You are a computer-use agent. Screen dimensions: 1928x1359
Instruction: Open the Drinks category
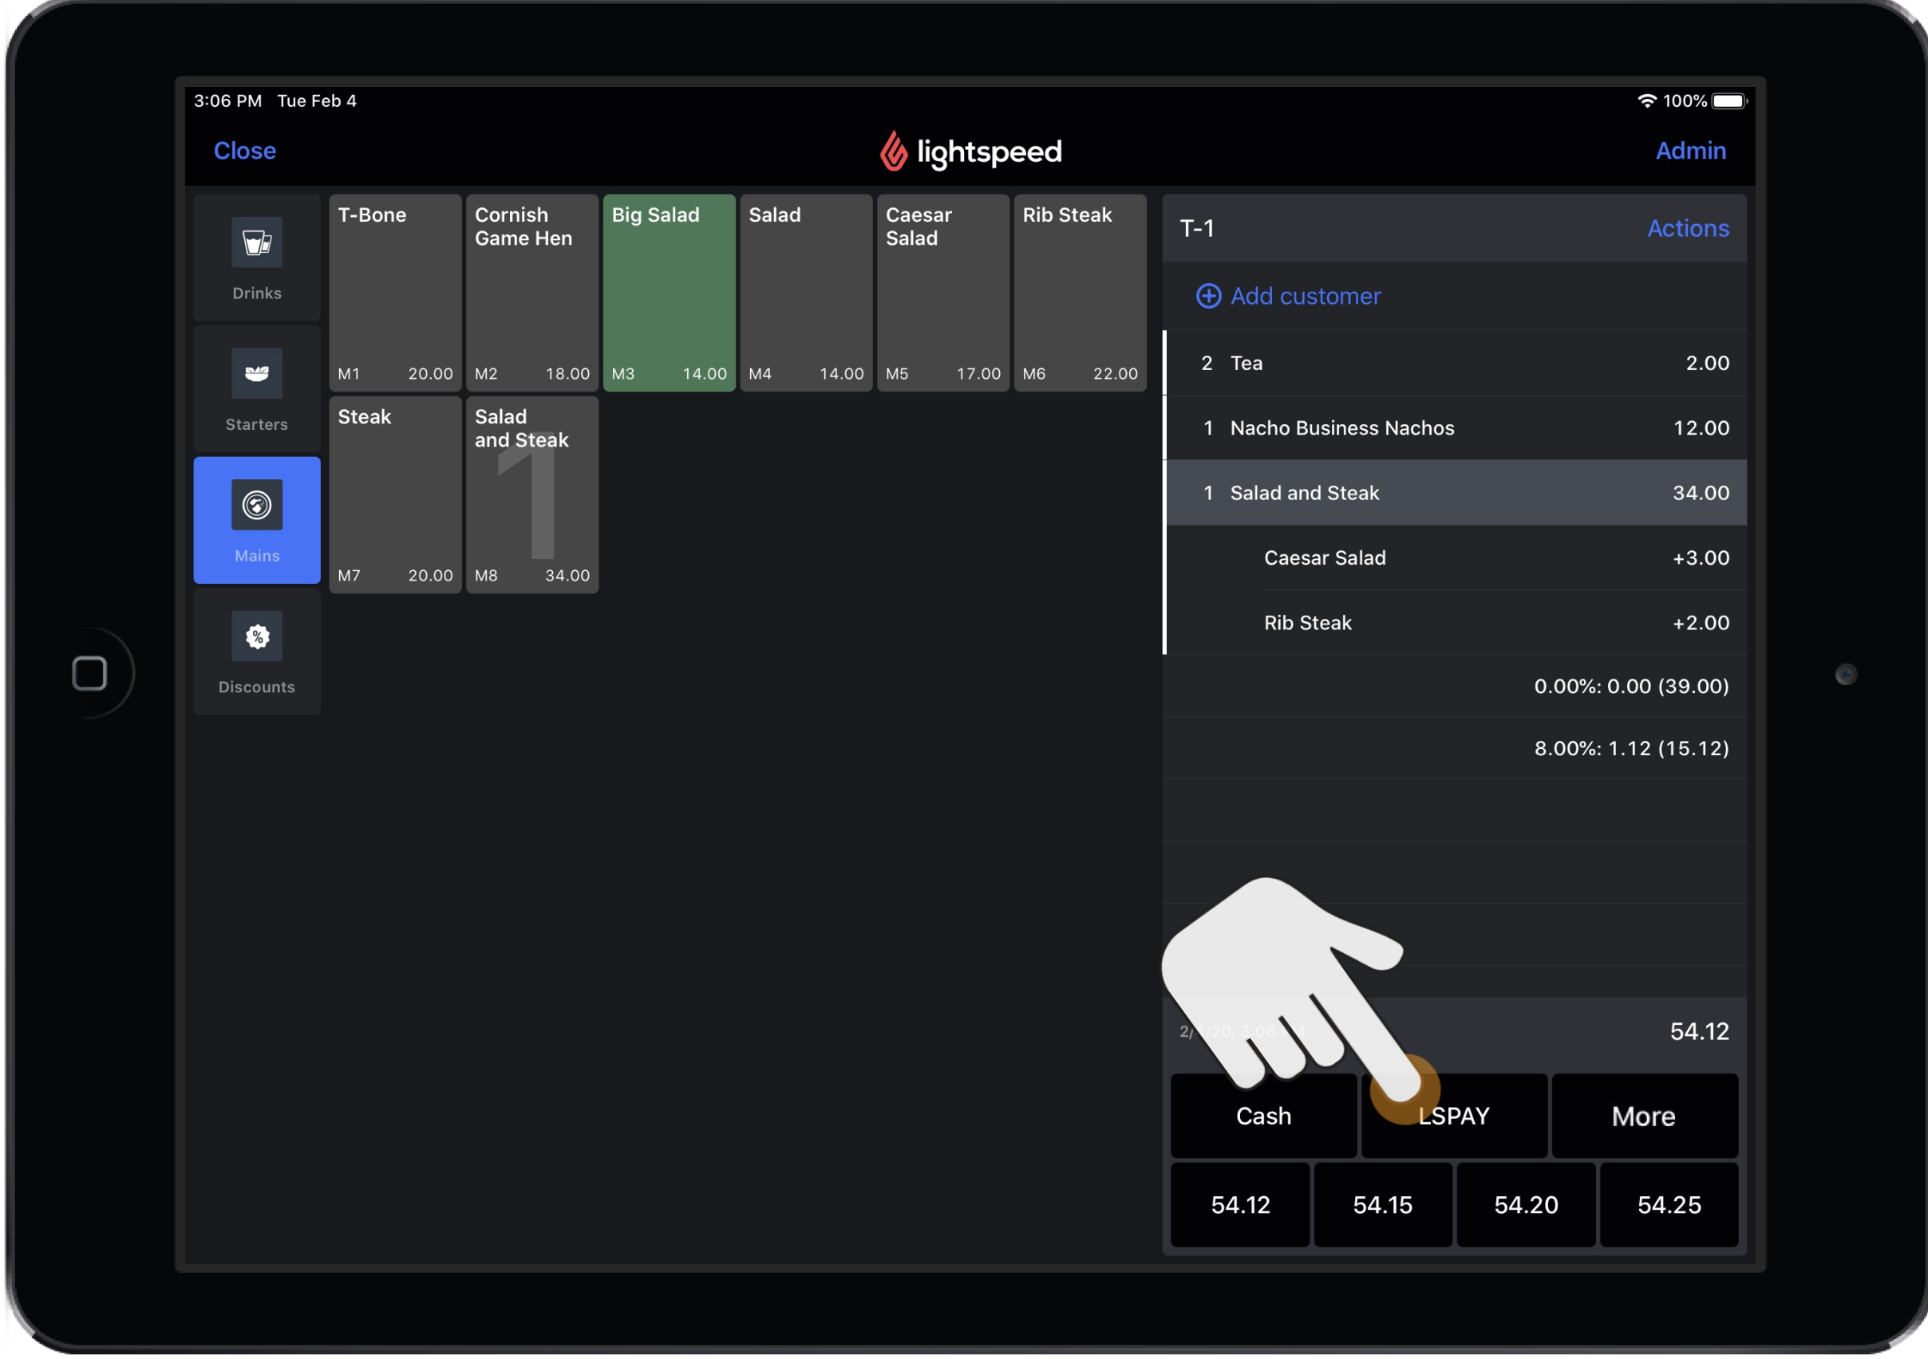click(x=257, y=258)
